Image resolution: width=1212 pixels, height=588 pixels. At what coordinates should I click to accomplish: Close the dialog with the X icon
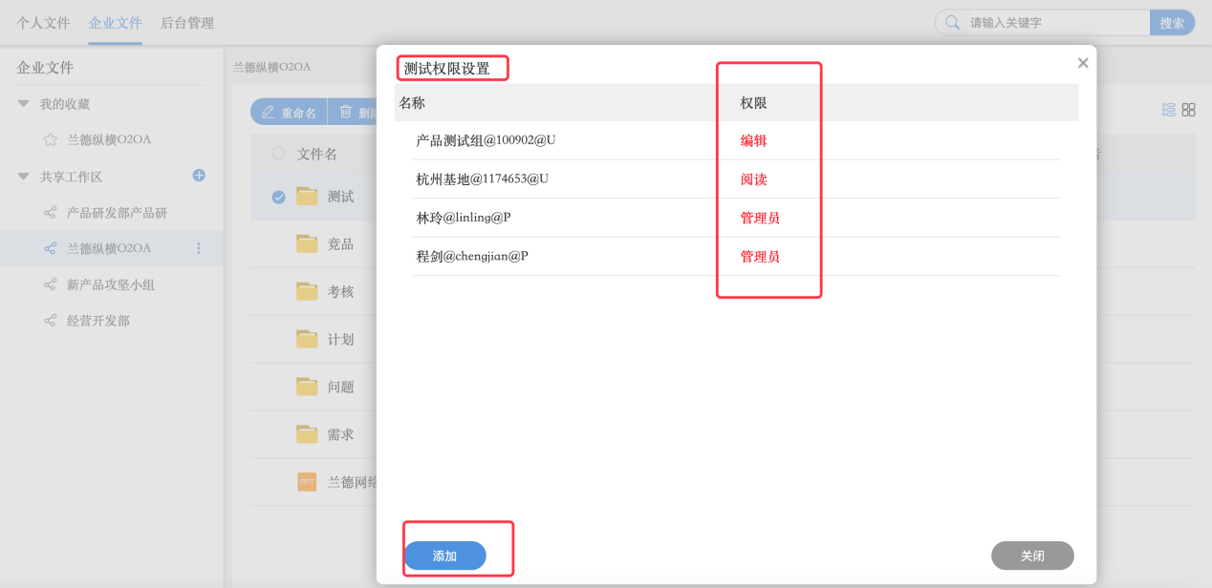coord(1083,63)
